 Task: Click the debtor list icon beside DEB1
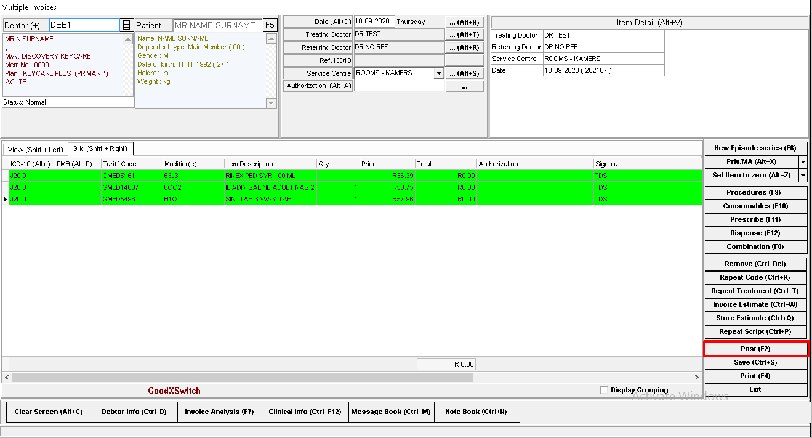pyautogui.click(x=126, y=25)
